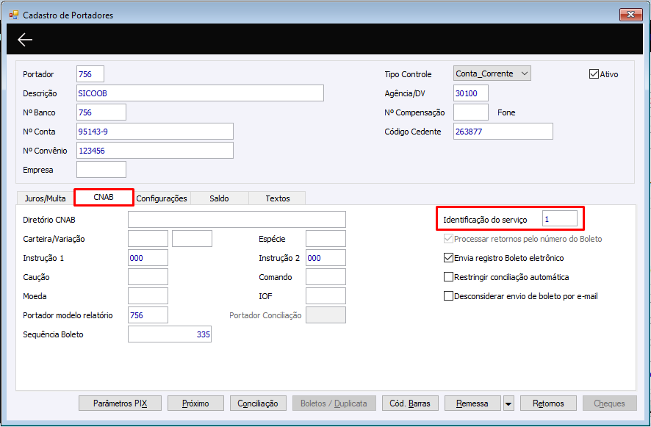This screenshot has width=651, height=427.
Task: Click the Moeda field
Action: tap(148, 295)
